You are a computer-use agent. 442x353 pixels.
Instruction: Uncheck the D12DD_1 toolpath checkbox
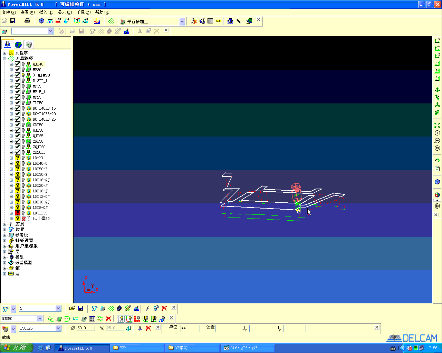pos(18,81)
